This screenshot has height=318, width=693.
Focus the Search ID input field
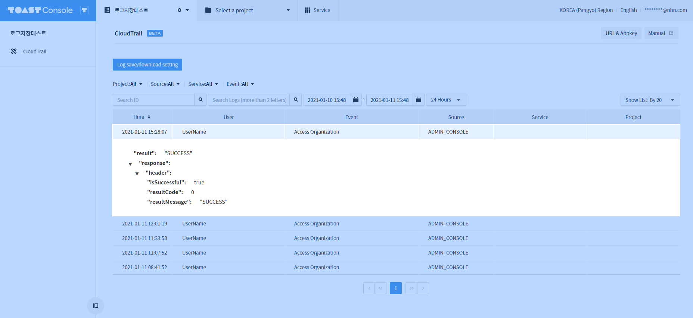tap(153, 100)
